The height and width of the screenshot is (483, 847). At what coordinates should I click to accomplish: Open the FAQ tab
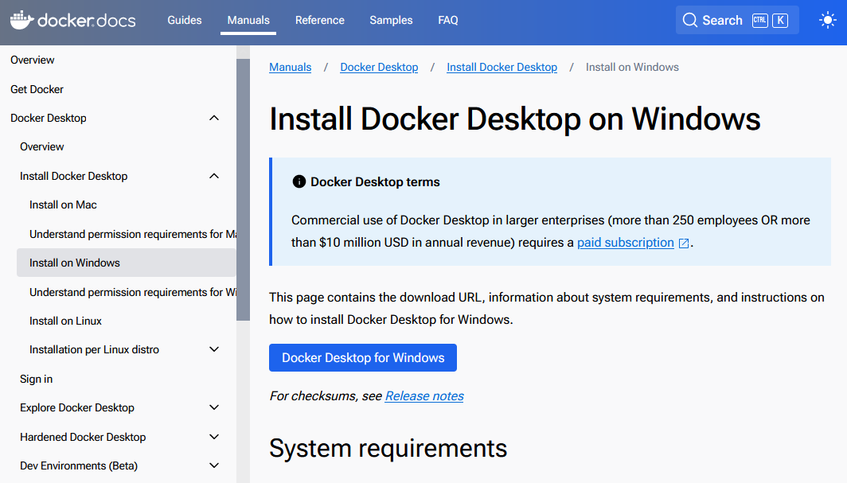point(448,21)
